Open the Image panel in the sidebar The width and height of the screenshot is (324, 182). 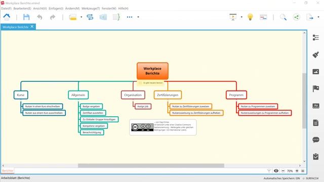coord(316,72)
